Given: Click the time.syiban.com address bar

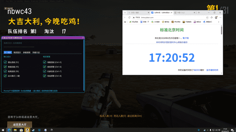Looking at the screenshot, I should pyautogui.click(x=170, y=17).
